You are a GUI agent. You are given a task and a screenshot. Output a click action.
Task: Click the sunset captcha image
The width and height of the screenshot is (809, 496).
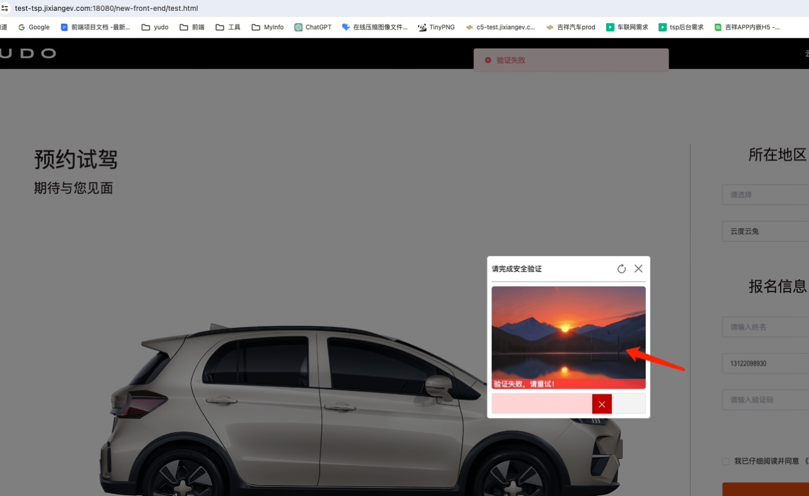click(569, 337)
